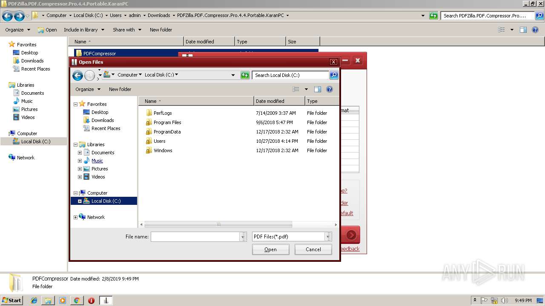Open Windows Explorer taskbar icon
Image resolution: width=545 pixels, height=306 pixels.
48,300
